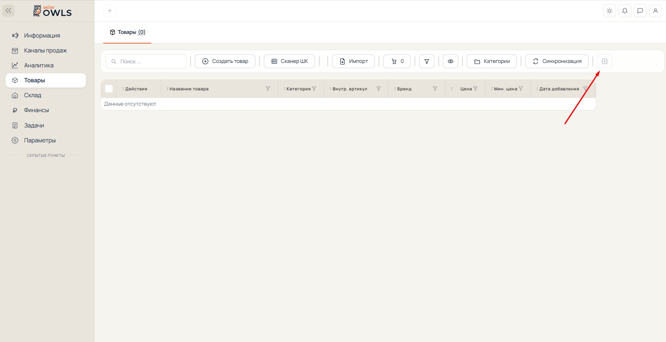Collapse the sidebar with double-chevron icon
This screenshot has height=342, width=666.
tap(8, 11)
